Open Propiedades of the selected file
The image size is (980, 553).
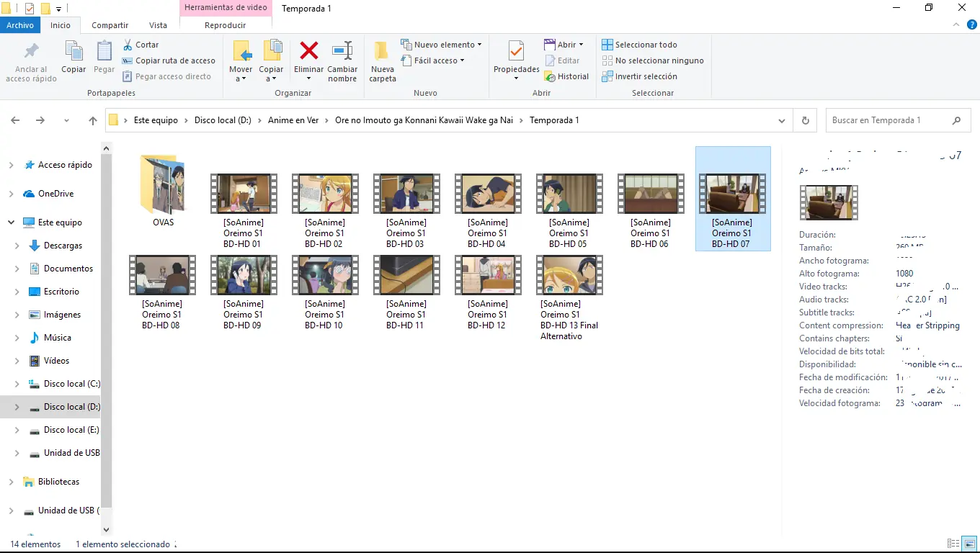(516, 61)
